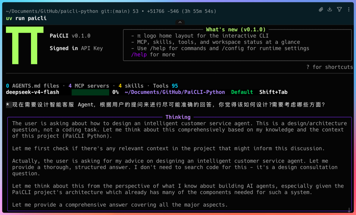Viewport: 356px width, 215px height.
Task: Click the green π PaiCLI logo
Action: click(25, 46)
